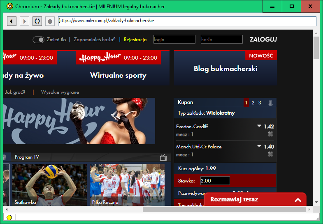The image size is (323, 224).
Task: Click the URL address bar
Action: pyautogui.click(x=187, y=21)
